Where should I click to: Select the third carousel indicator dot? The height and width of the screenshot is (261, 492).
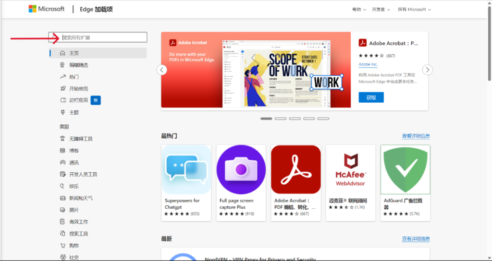coord(295,119)
